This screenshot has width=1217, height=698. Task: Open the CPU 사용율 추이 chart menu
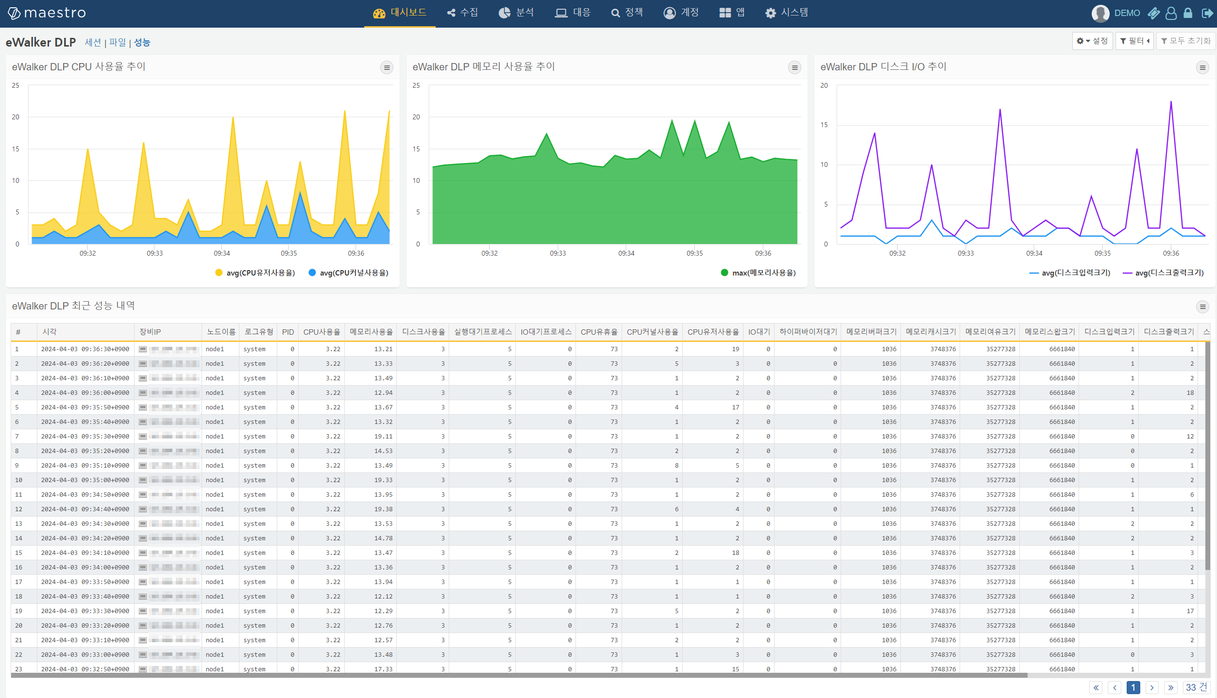387,67
